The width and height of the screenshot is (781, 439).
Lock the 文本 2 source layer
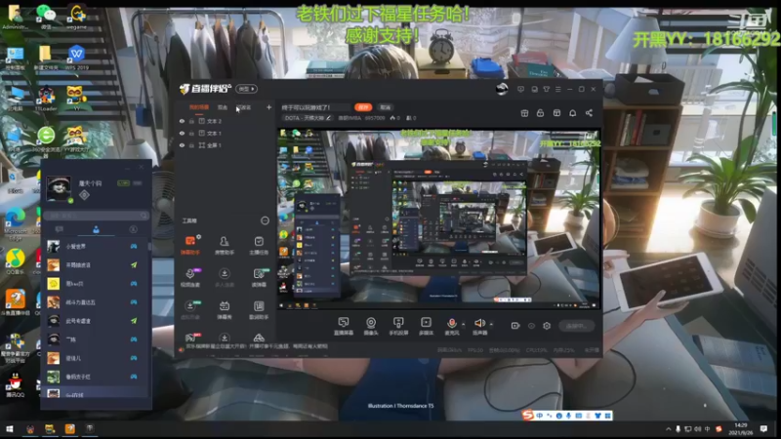click(191, 121)
